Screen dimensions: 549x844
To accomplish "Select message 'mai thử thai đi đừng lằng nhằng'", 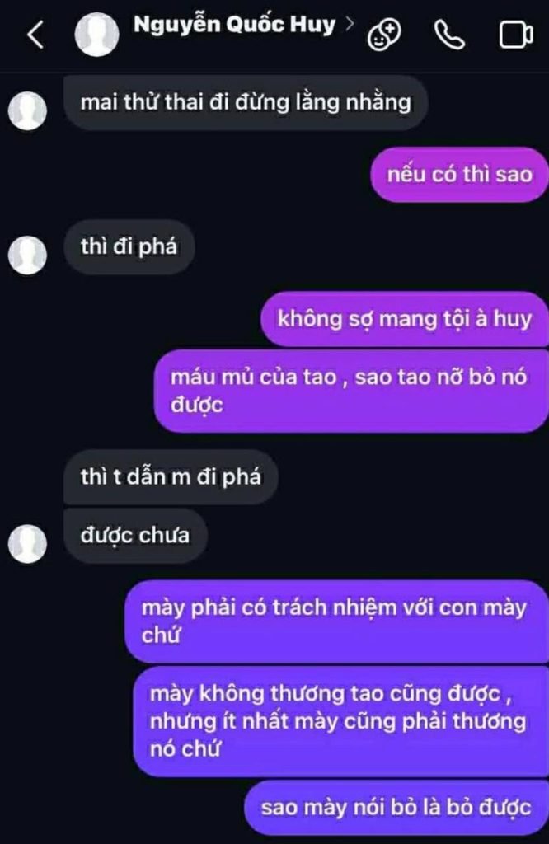I will [x=246, y=102].
